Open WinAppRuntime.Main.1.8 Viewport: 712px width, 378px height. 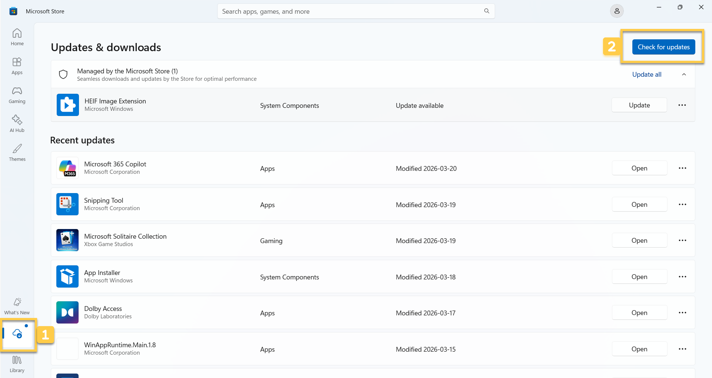coord(639,349)
